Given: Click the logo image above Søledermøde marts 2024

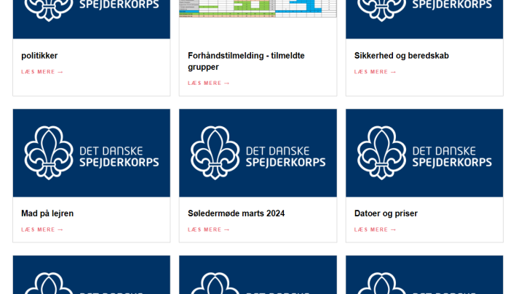Looking at the screenshot, I should tap(258, 153).
